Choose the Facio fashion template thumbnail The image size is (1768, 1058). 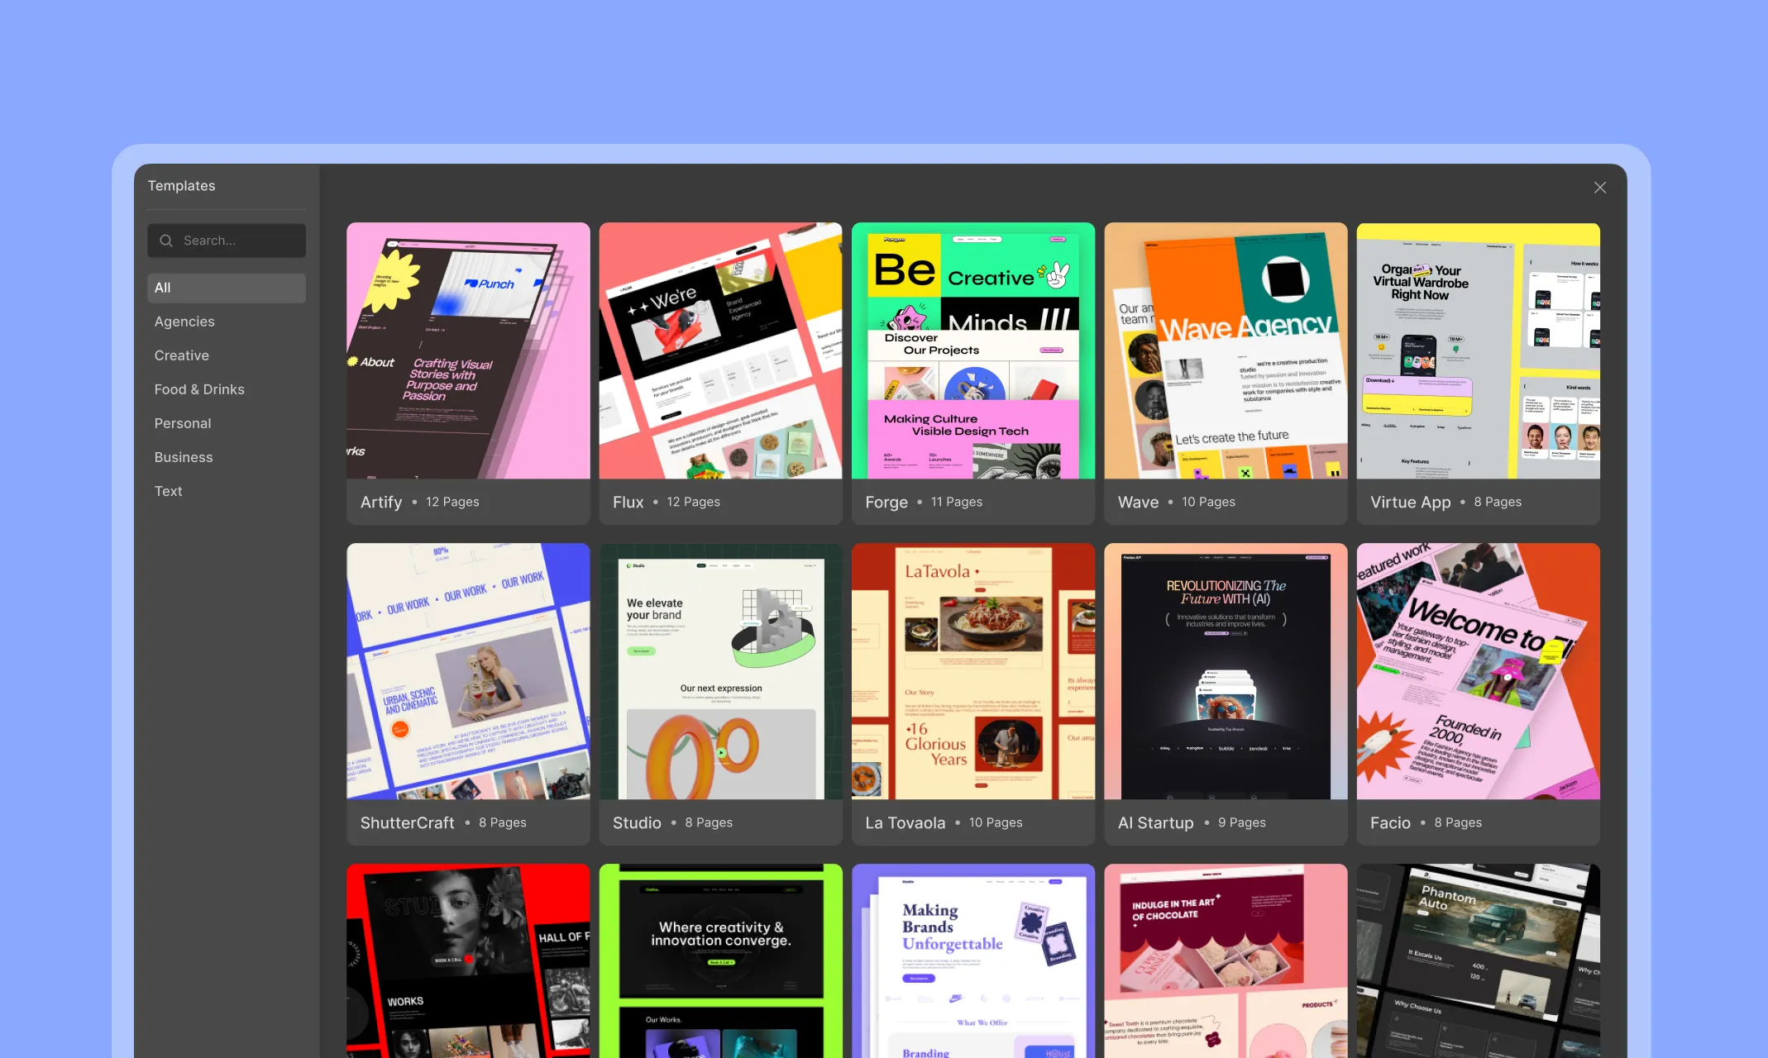point(1478,671)
